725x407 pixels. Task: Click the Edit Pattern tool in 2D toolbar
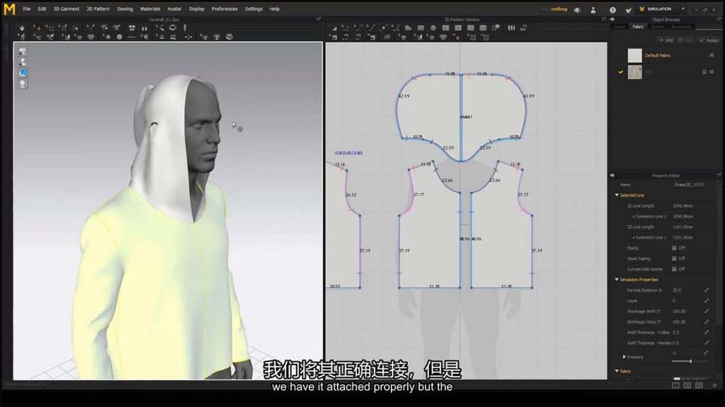click(x=346, y=28)
